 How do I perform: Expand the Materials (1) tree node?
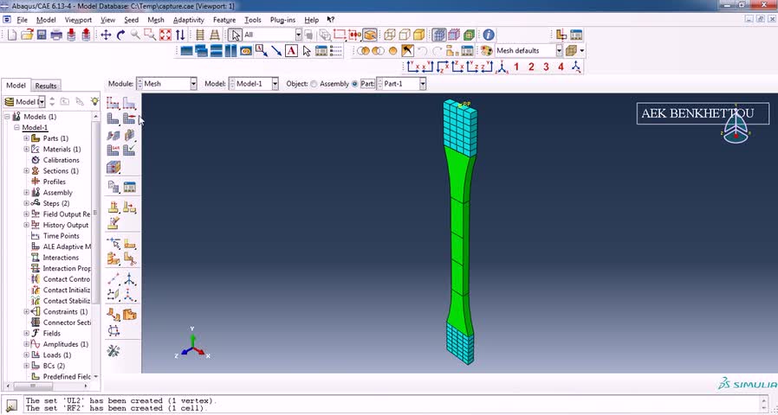26,149
